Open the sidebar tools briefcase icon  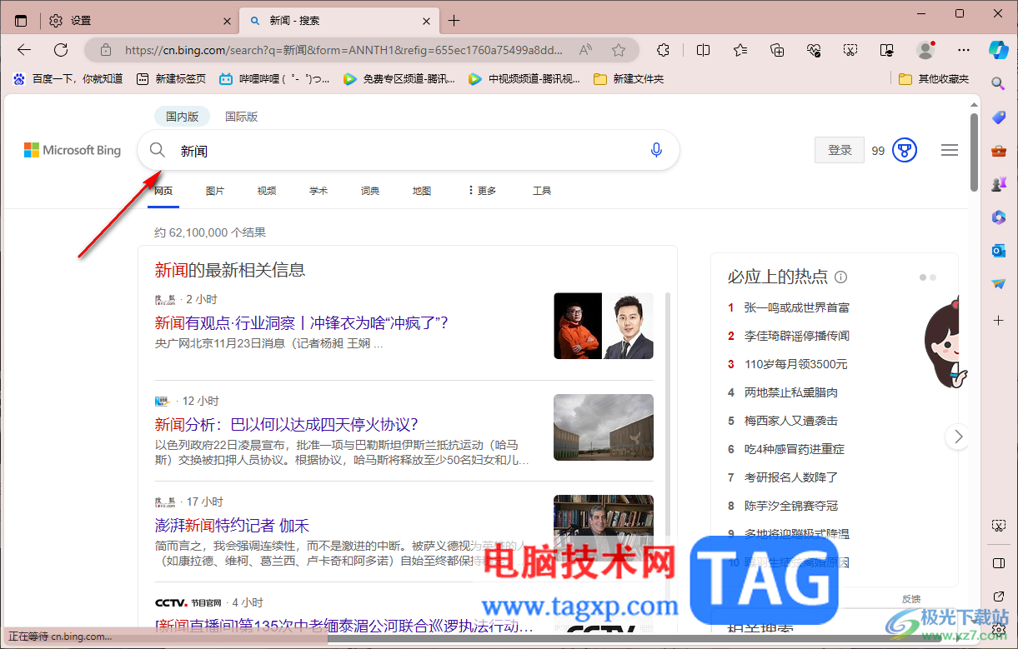click(998, 151)
